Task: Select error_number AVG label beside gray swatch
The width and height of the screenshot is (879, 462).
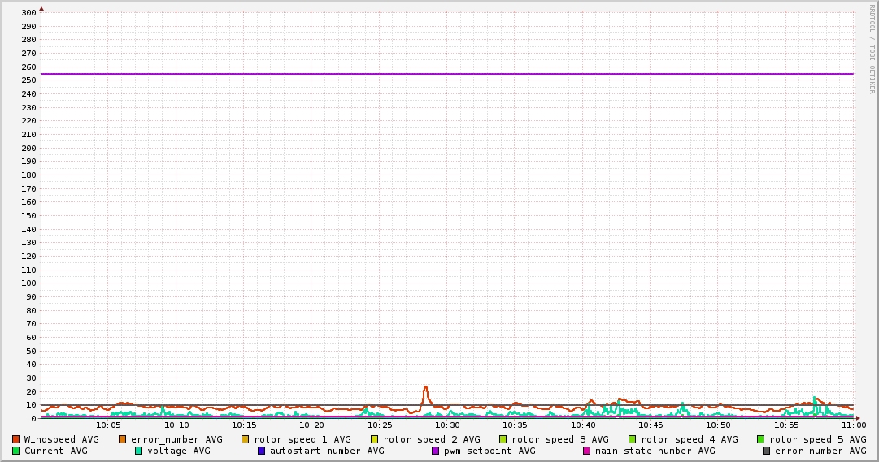Action: coord(820,451)
